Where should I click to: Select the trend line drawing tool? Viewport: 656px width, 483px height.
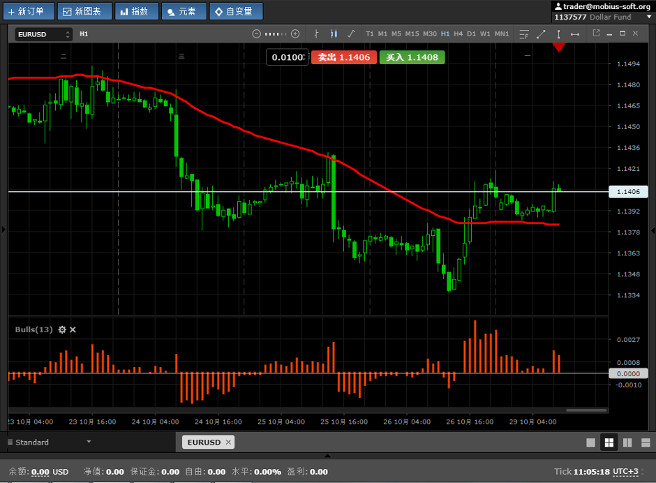[541, 34]
